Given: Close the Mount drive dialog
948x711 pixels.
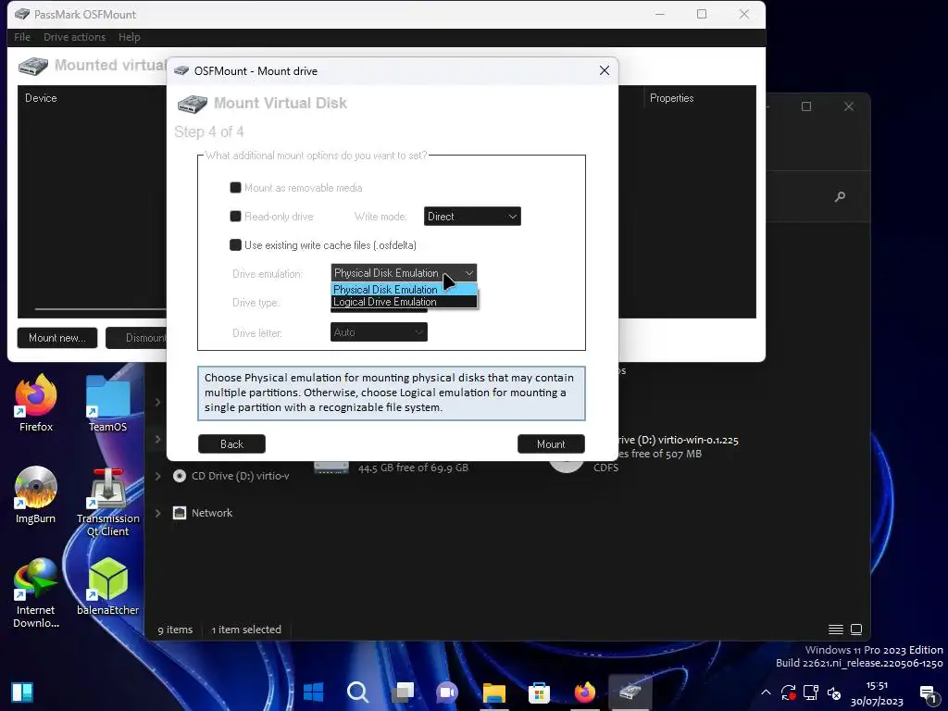Looking at the screenshot, I should click(x=604, y=70).
